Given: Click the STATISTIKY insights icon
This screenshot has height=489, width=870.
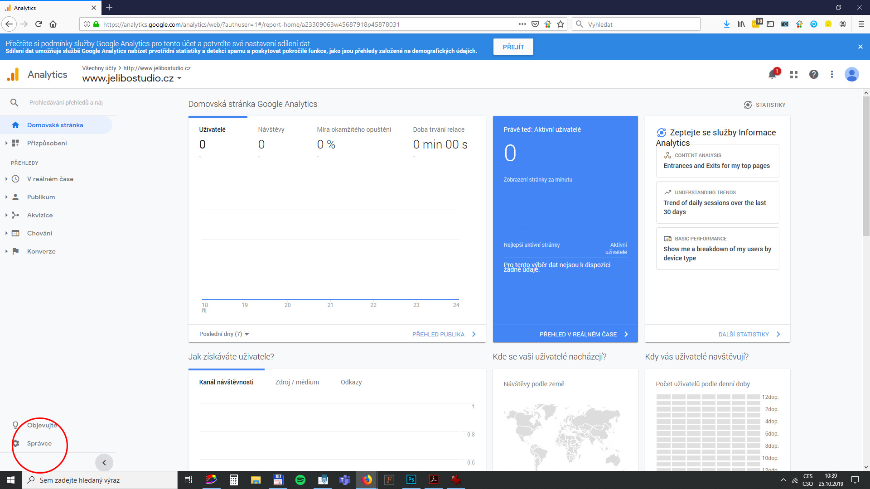Looking at the screenshot, I should pyautogui.click(x=748, y=105).
